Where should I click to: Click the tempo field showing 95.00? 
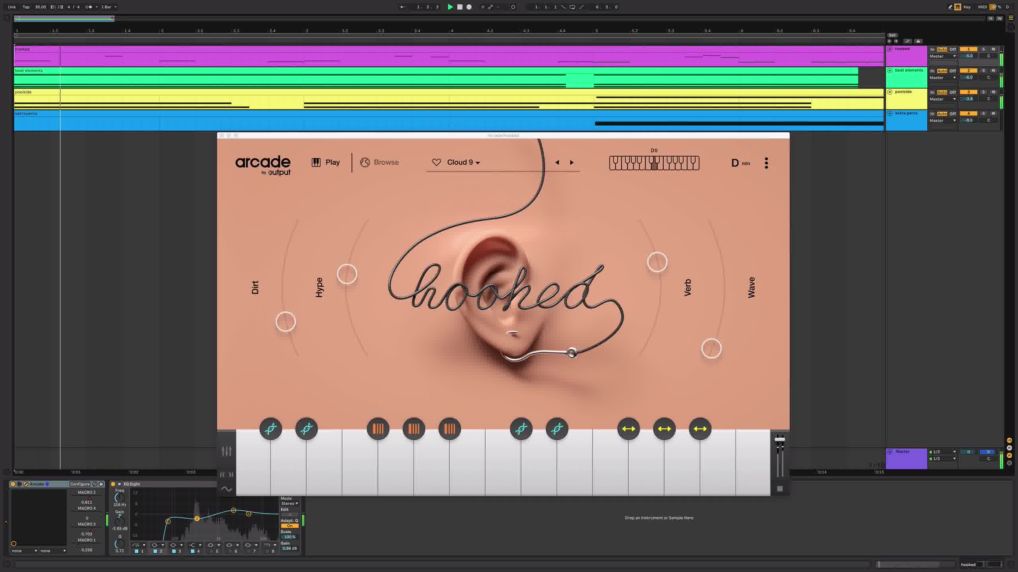point(41,7)
